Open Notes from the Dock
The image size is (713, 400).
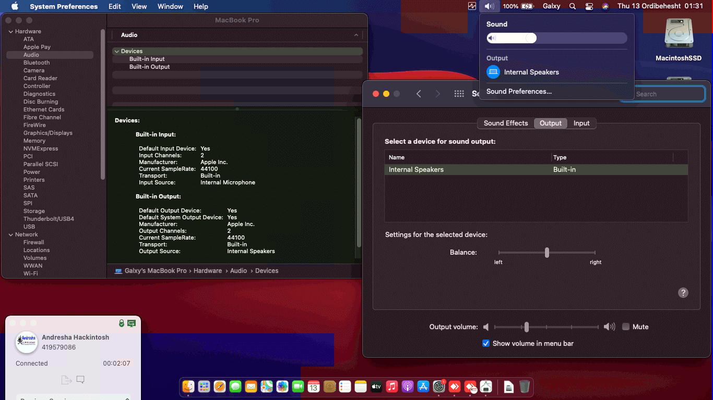(361, 386)
